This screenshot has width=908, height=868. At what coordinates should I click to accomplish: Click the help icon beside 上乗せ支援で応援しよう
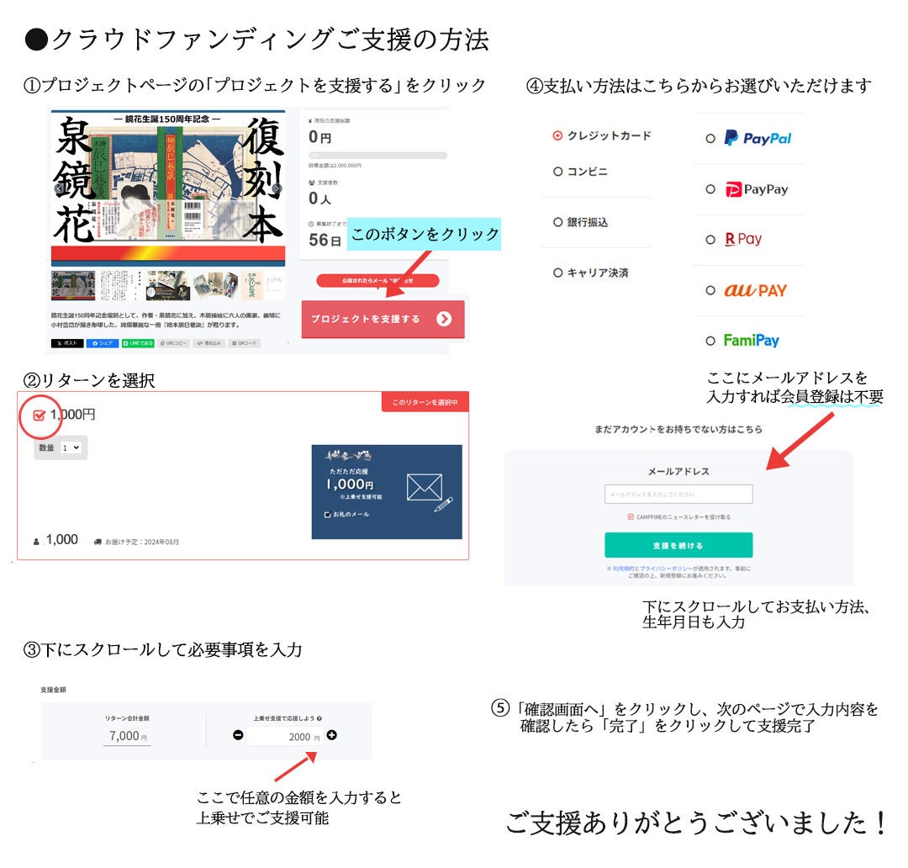[x=319, y=719]
